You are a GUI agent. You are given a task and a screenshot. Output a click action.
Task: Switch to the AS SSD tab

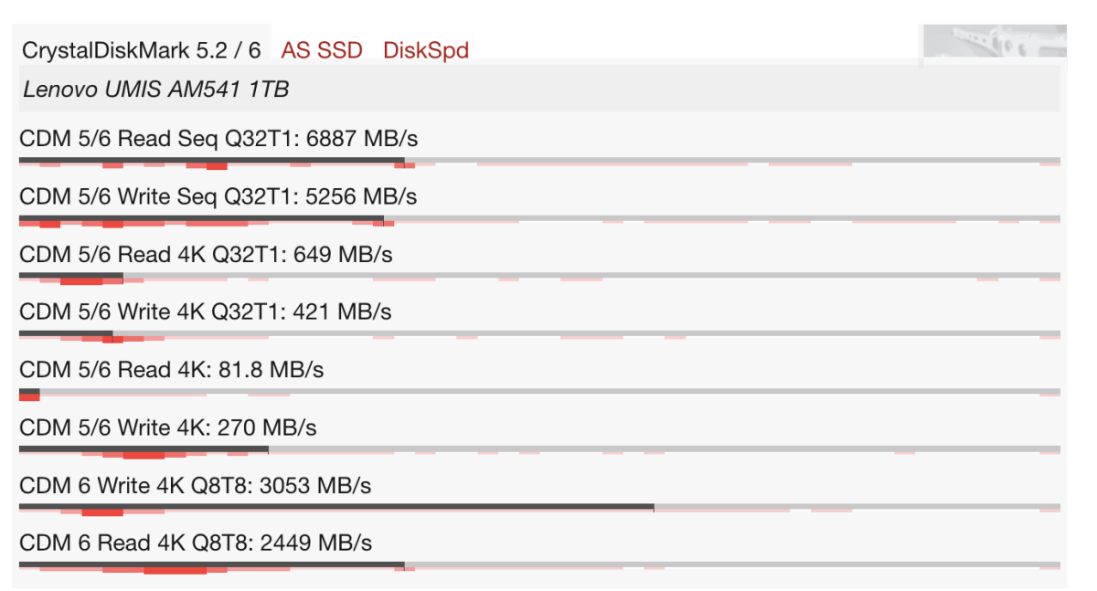click(321, 50)
